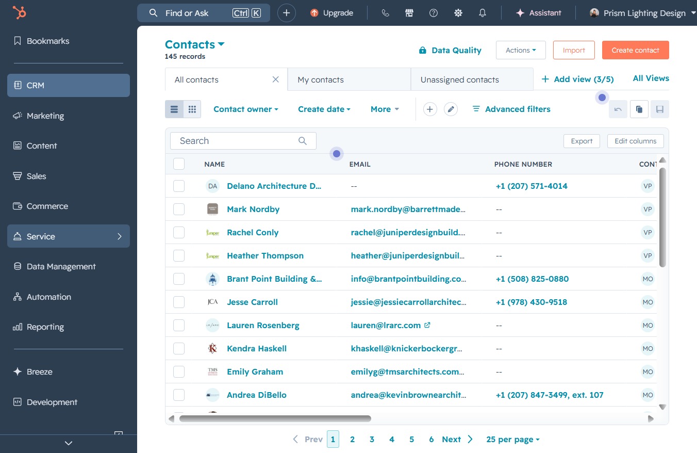
Task: Switch to My contacts tab
Action: (x=349, y=79)
